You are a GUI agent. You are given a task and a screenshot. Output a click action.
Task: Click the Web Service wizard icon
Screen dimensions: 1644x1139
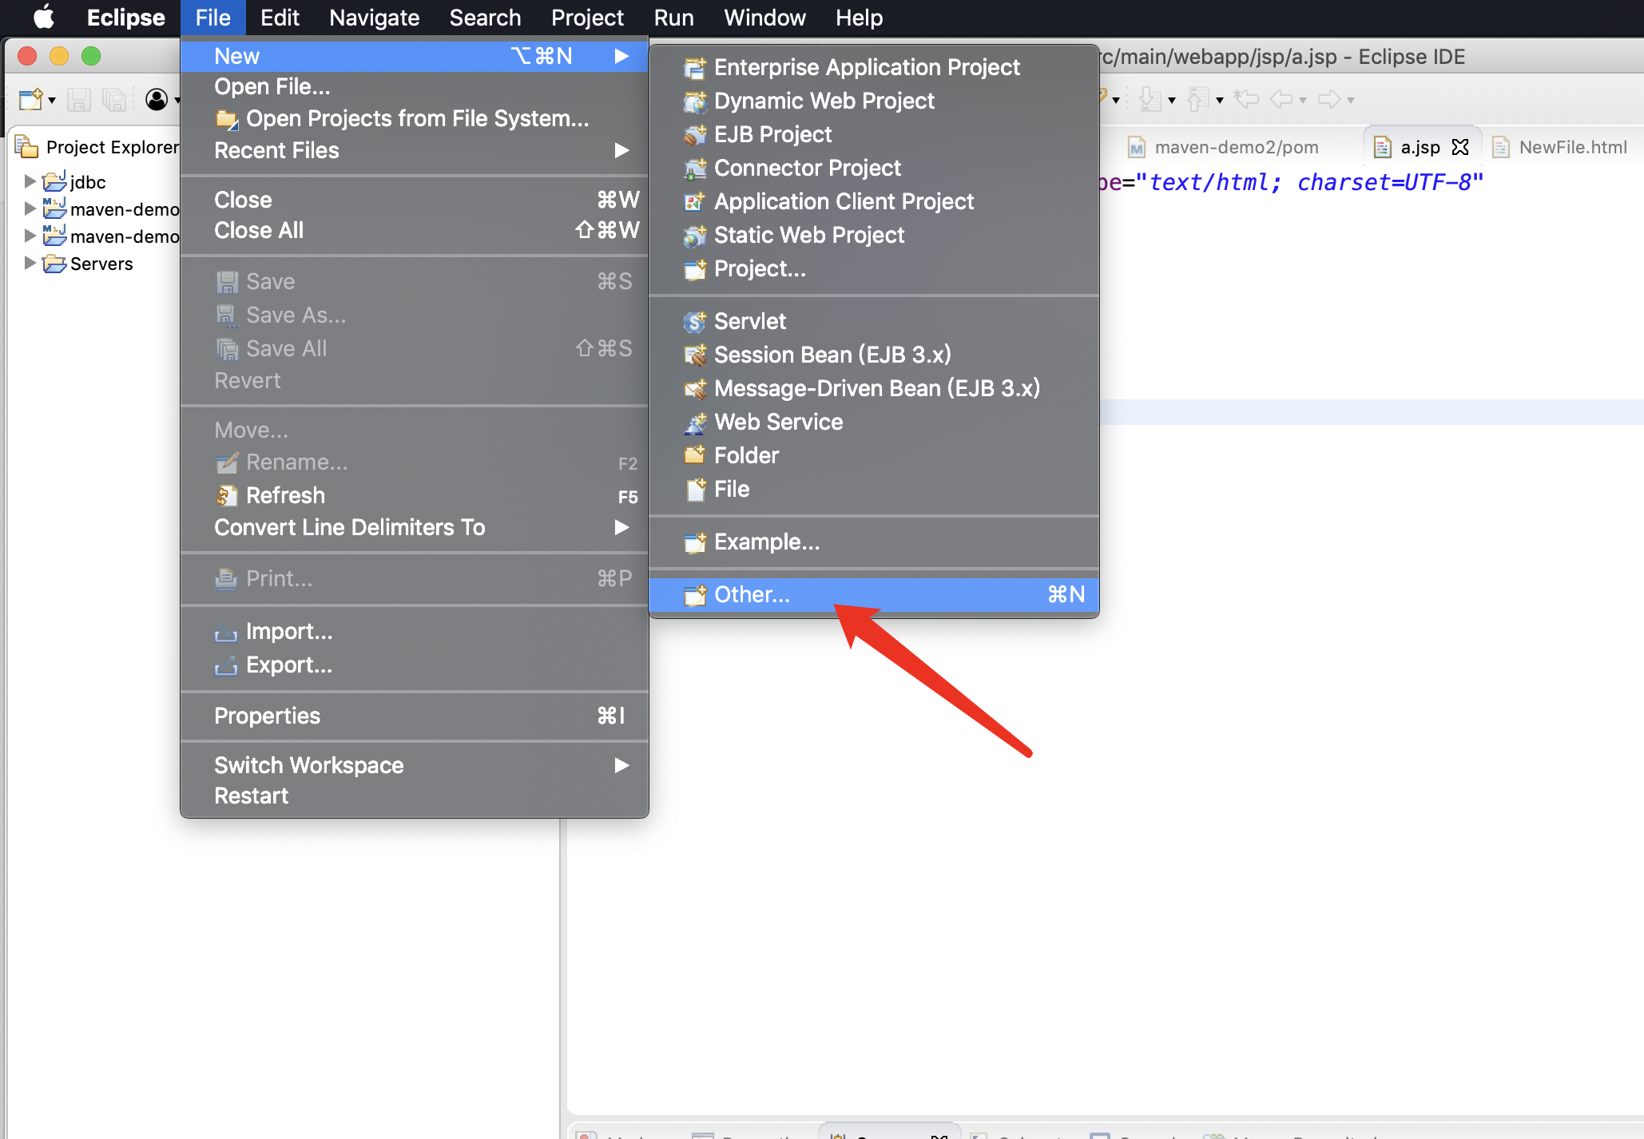(694, 423)
